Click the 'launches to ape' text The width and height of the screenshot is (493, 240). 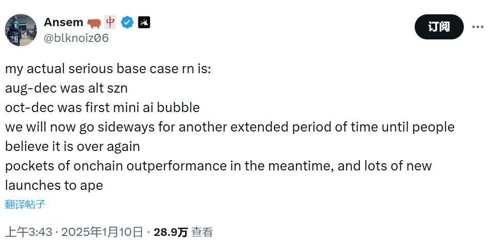tap(54, 185)
